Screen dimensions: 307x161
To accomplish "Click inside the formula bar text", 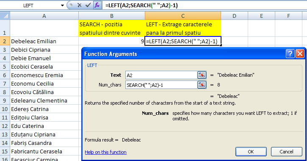I will point(141,5).
